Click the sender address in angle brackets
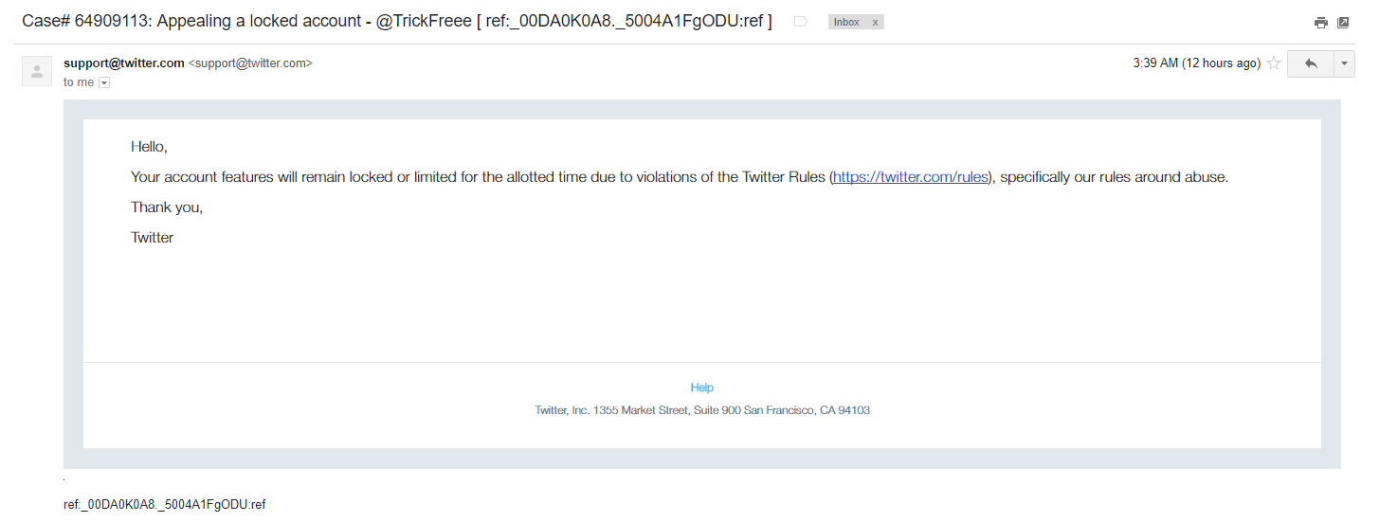This screenshot has height=522, width=1379. [250, 63]
